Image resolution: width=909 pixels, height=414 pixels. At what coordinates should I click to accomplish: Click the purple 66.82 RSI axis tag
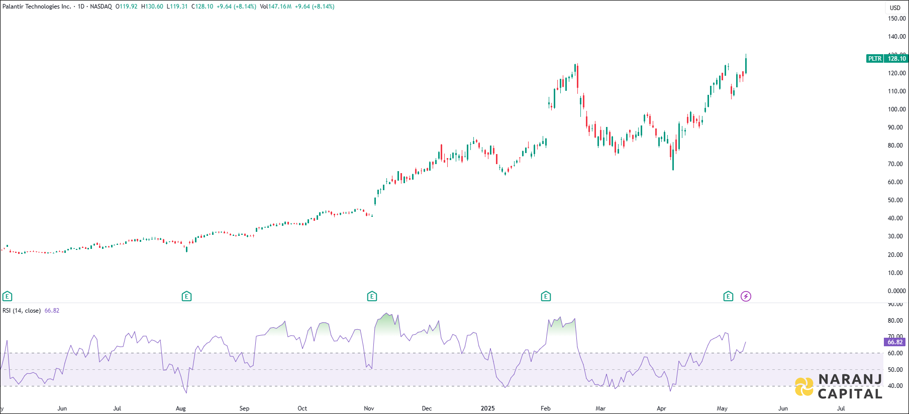895,342
